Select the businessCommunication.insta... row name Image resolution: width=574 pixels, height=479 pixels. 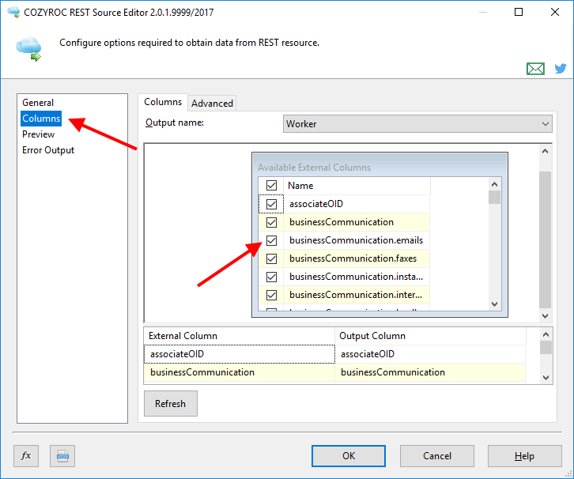click(357, 277)
